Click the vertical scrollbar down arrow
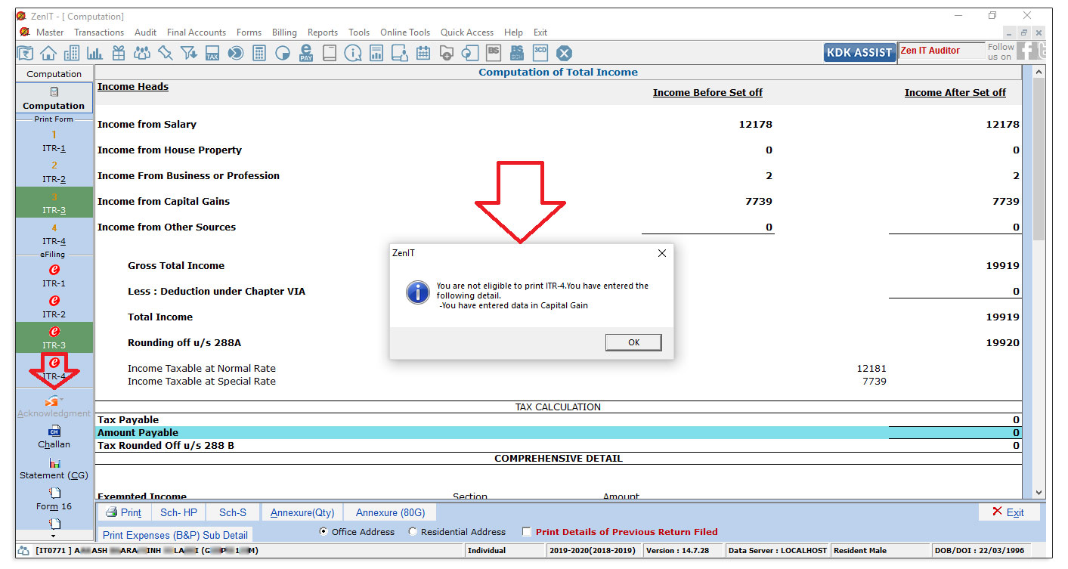This screenshot has height=569, width=1068. pyautogui.click(x=1039, y=493)
